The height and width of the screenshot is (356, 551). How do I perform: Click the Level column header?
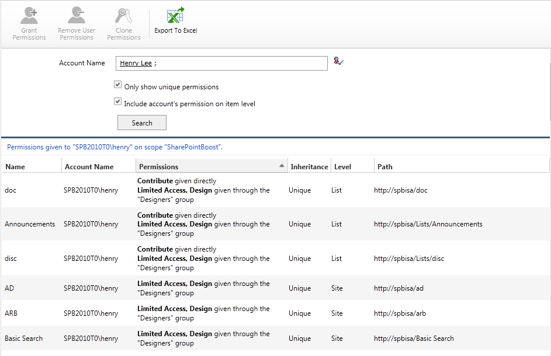(342, 167)
